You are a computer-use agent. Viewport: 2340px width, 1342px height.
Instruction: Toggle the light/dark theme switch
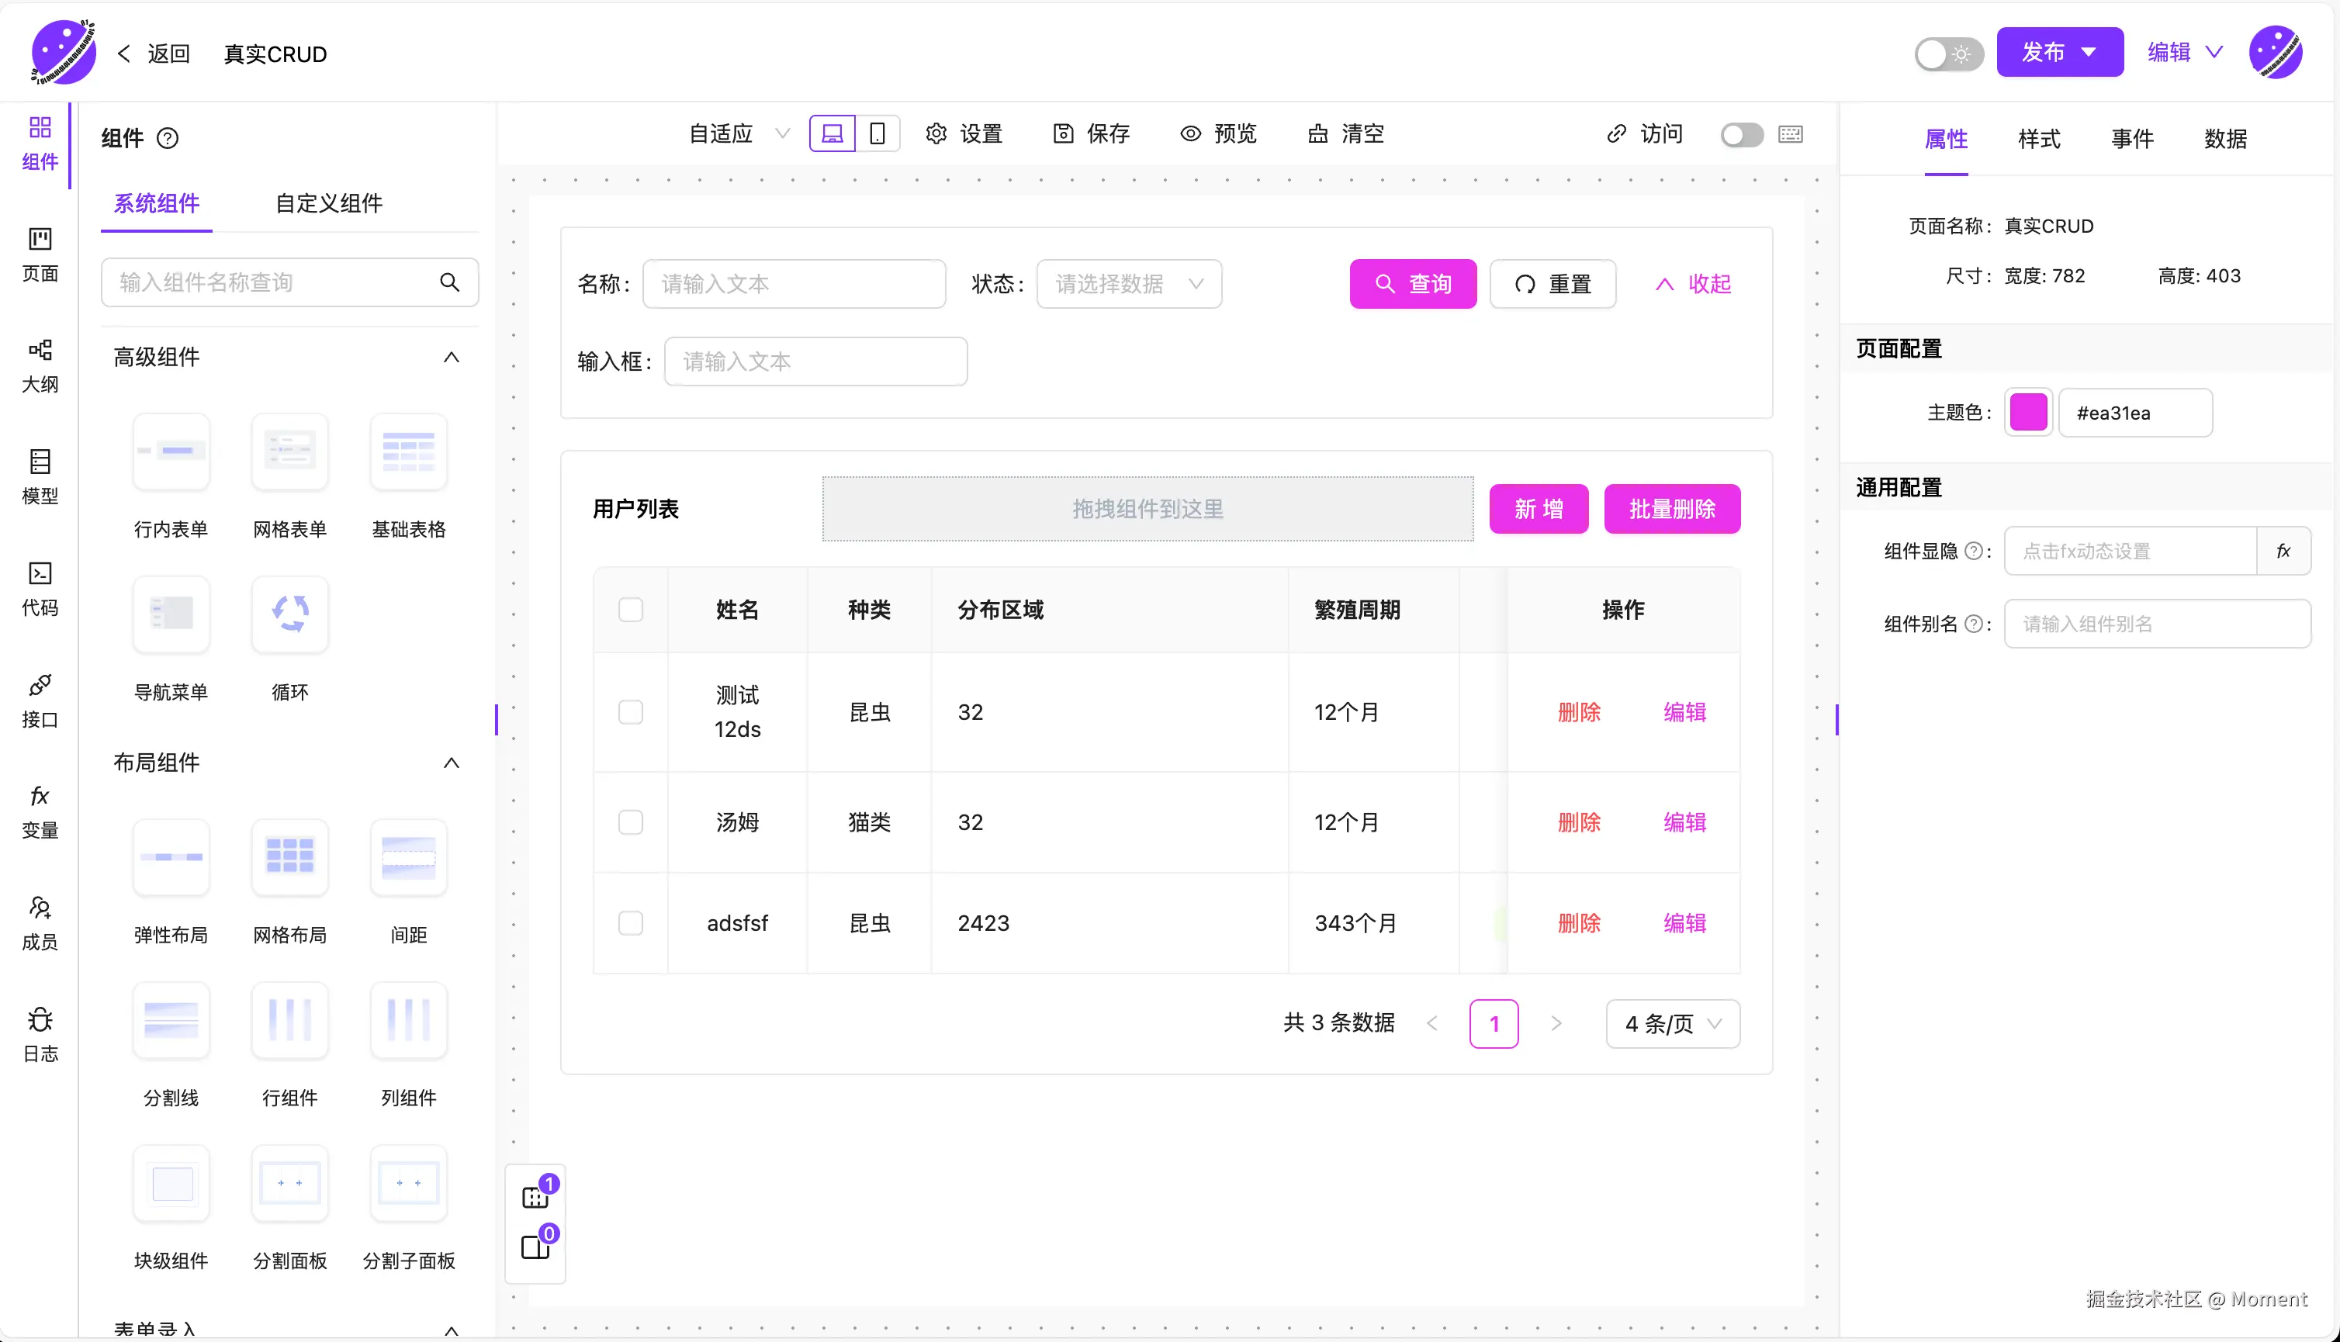(x=1947, y=54)
